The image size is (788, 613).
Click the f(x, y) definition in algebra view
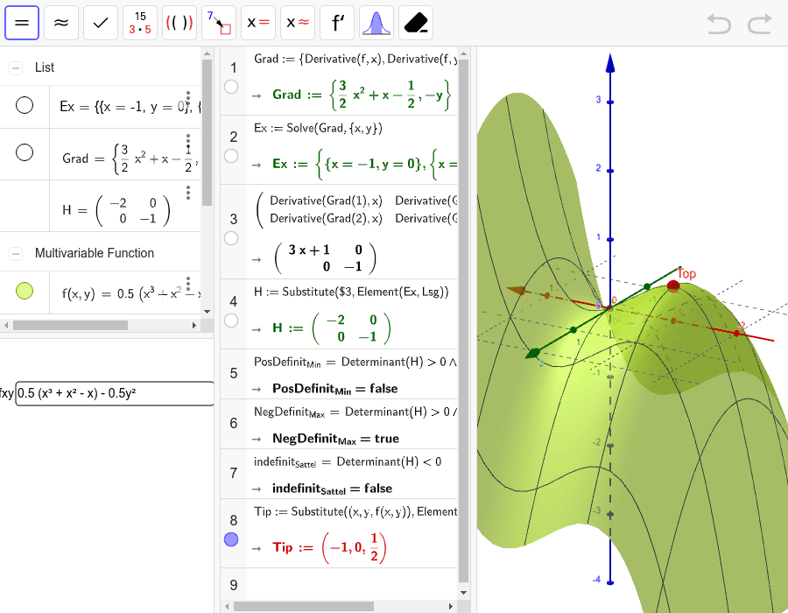point(130,294)
